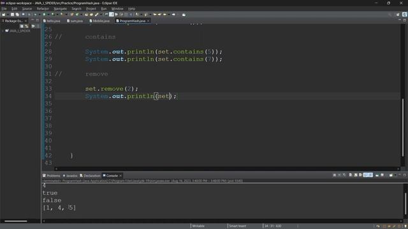Open the File menu
This screenshot has height=229, width=408.
[4, 8]
